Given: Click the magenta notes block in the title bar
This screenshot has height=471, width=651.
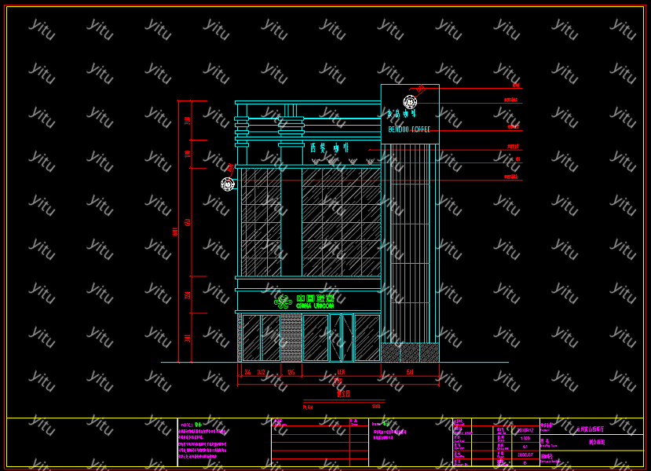Looking at the screenshot, I should pos(203,444).
